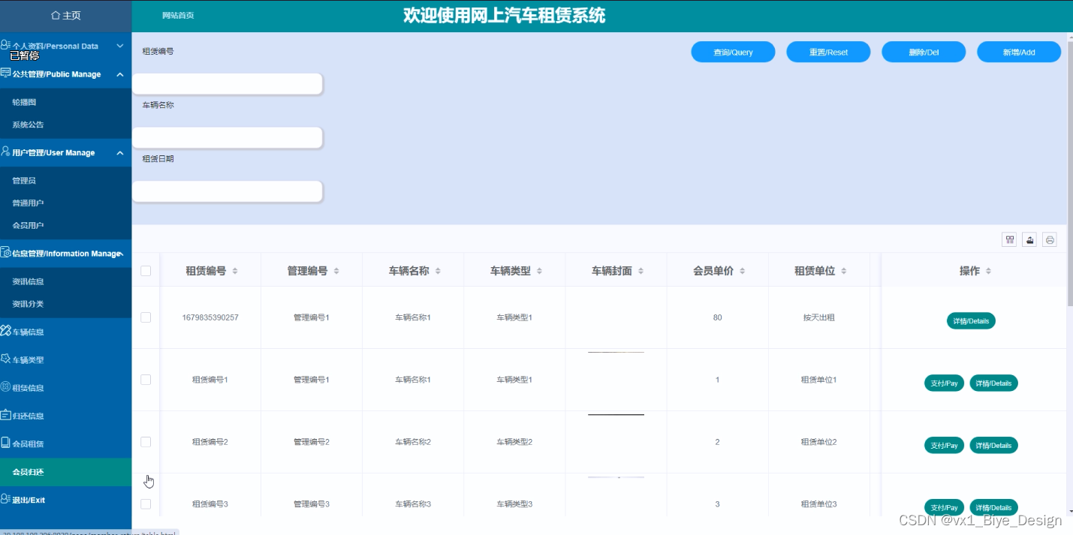The image size is (1073, 535).
Task: Collapse the 信息管理/Information Manage section chevron
Action: 121,254
